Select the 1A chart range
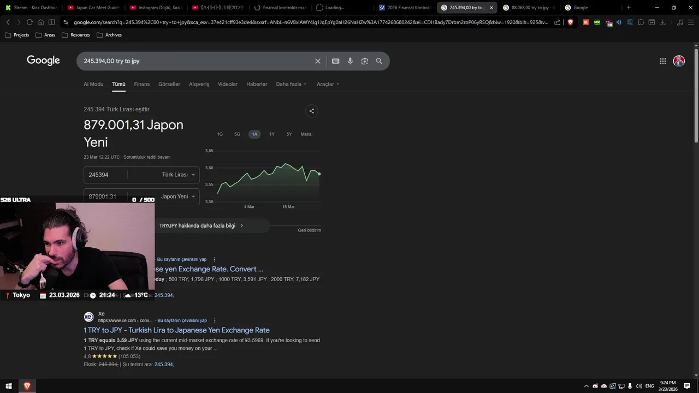This screenshot has height=393, width=699. tap(254, 134)
